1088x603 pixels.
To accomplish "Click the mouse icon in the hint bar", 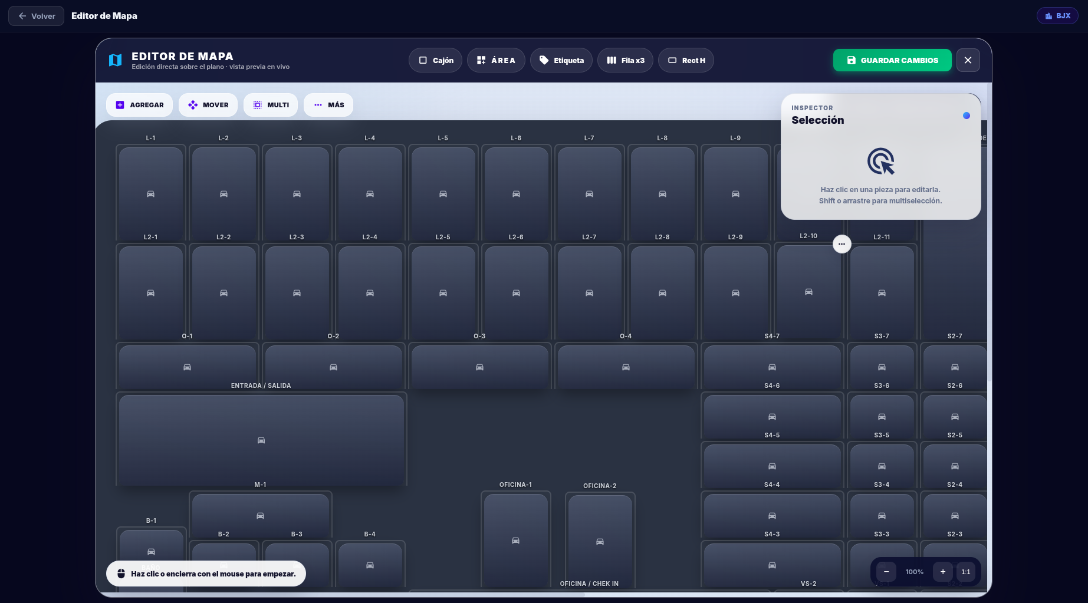I will [121, 574].
